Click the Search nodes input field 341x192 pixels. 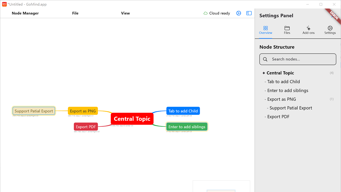click(300, 59)
